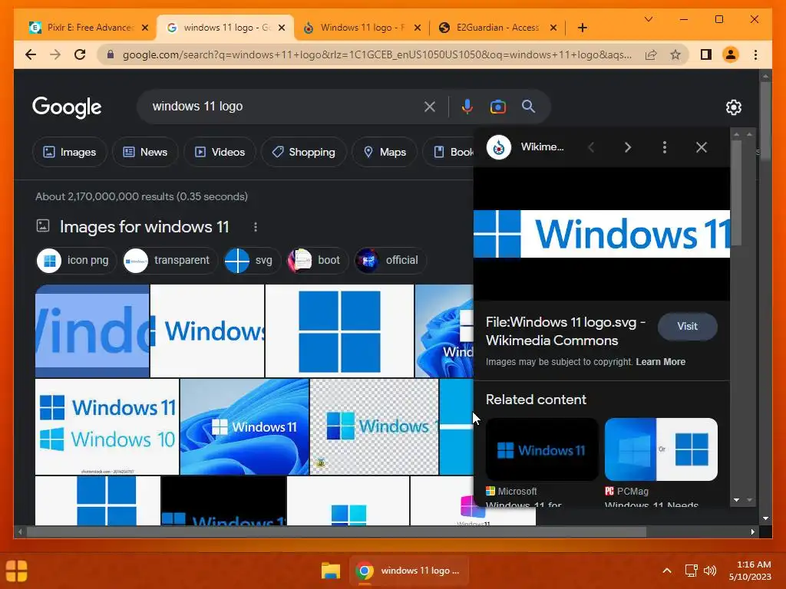Open Learn More copyright link

point(660,362)
